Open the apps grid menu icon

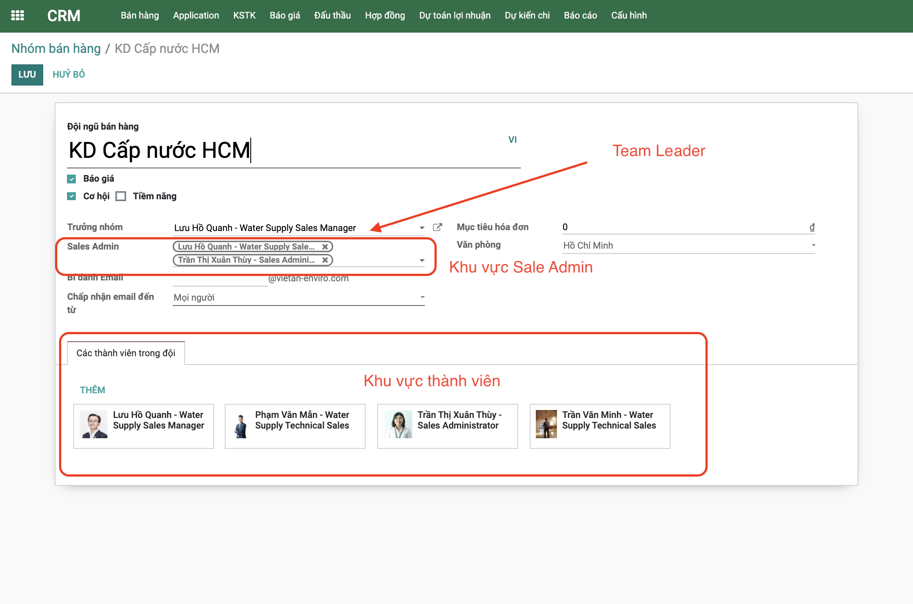pos(17,15)
